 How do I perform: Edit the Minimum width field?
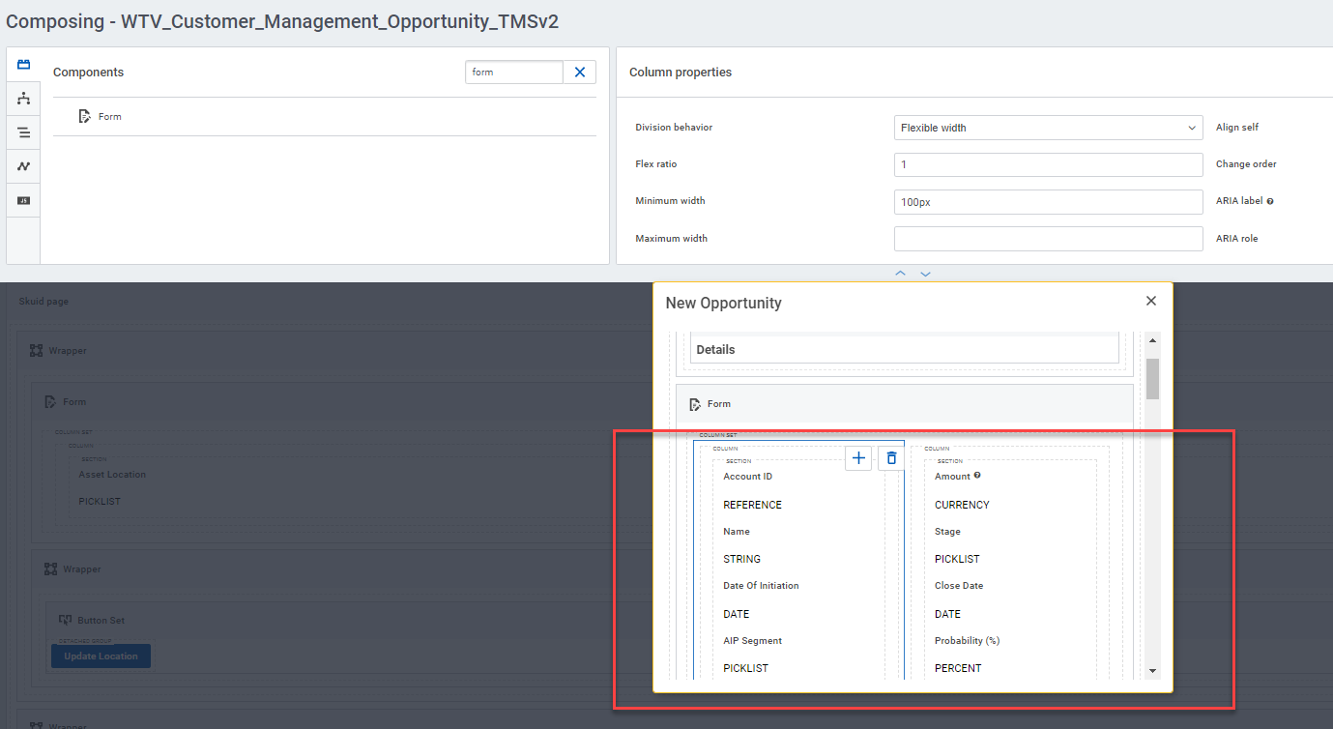(x=1049, y=202)
